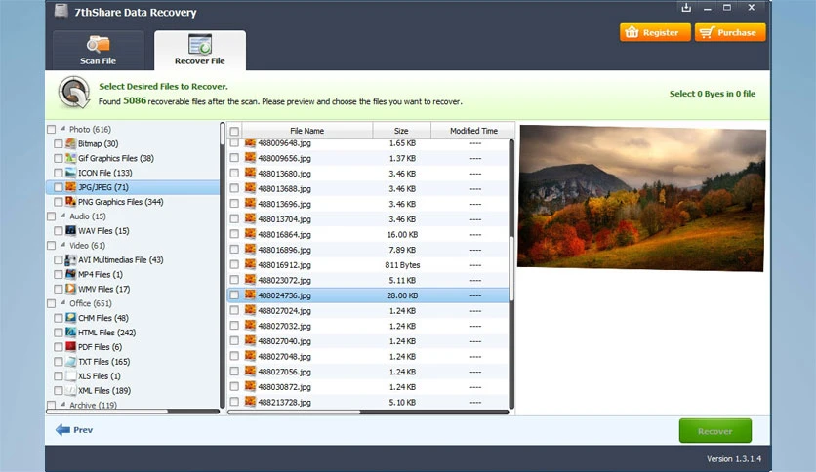Click the 16.00 KB size cell
The height and width of the screenshot is (472, 816).
(x=402, y=234)
